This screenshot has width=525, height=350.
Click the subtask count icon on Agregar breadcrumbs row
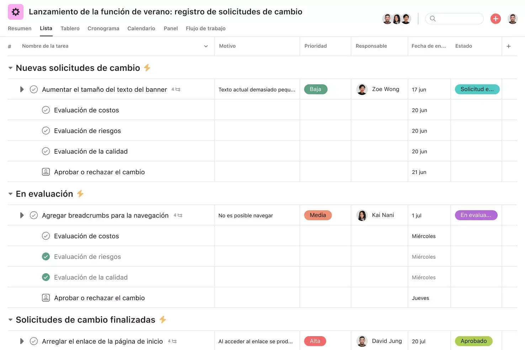click(x=178, y=216)
